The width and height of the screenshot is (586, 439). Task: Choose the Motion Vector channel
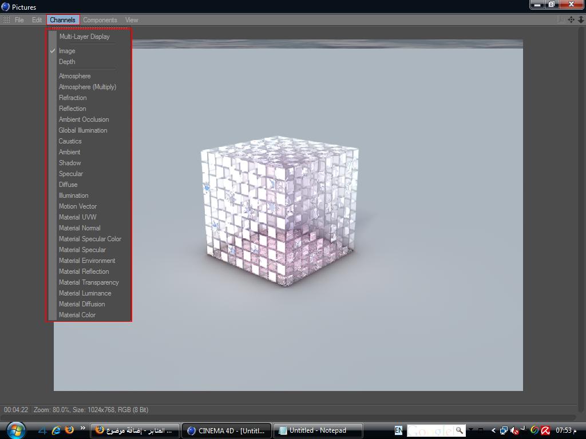pyautogui.click(x=90, y=206)
